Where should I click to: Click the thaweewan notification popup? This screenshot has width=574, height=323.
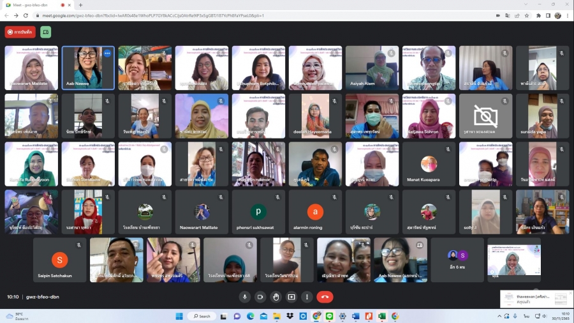[x=534, y=299]
